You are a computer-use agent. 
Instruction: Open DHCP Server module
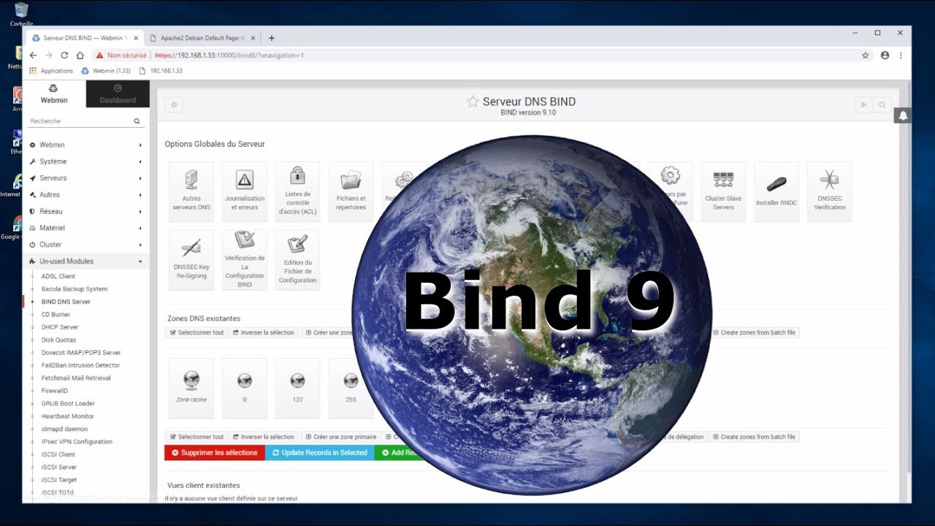click(x=60, y=327)
